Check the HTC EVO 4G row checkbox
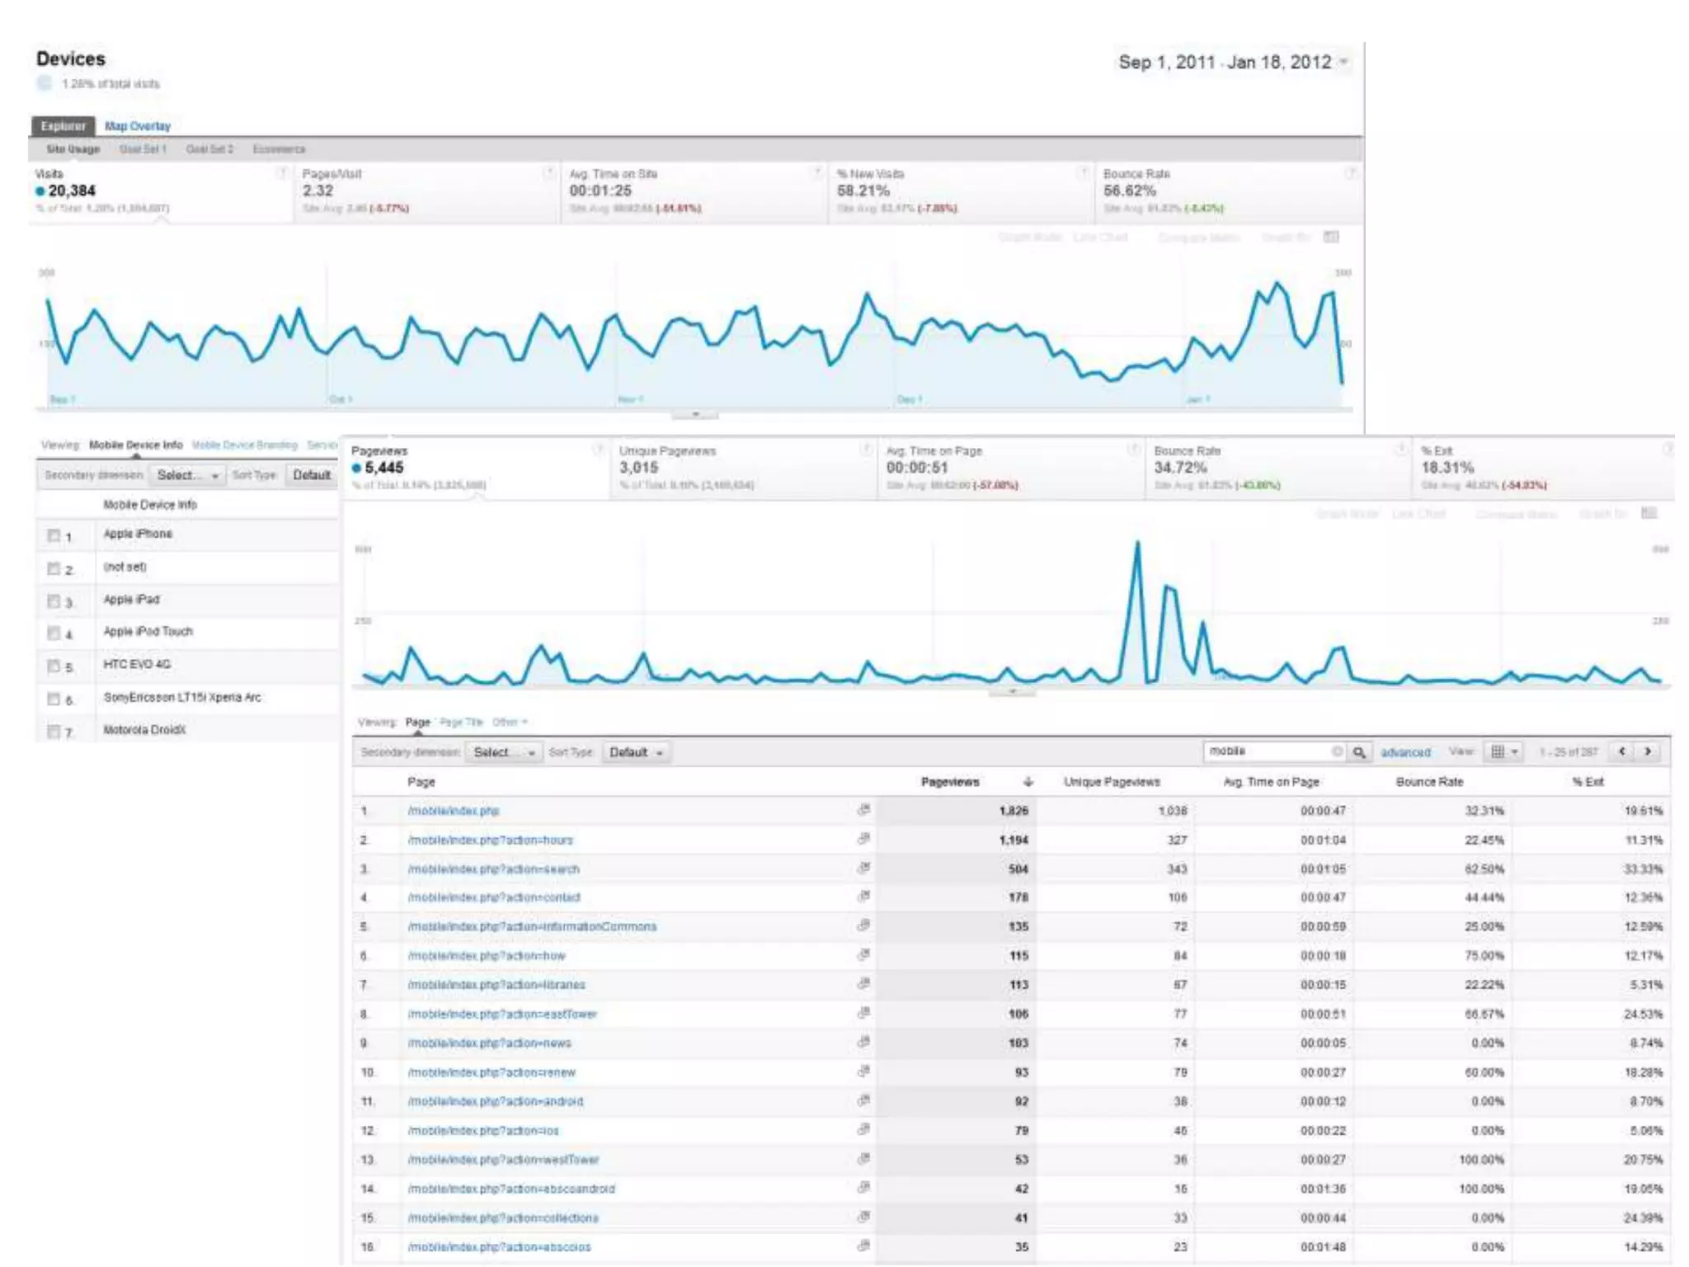This screenshot has height=1267, width=1689. pyautogui.click(x=54, y=666)
